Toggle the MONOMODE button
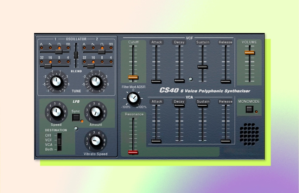The height and width of the screenshot is (193, 299). click(249, 109)
